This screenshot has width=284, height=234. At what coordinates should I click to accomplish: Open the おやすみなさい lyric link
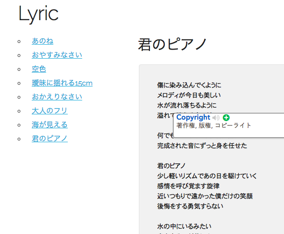pyautogui.click(x=57, y=55)
